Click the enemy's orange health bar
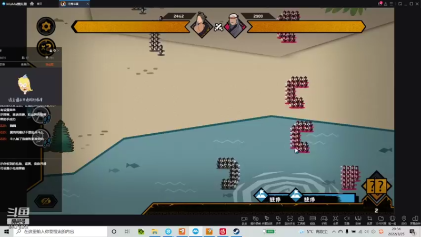Screen dimensions: 421x237 [x=306, y=27]
